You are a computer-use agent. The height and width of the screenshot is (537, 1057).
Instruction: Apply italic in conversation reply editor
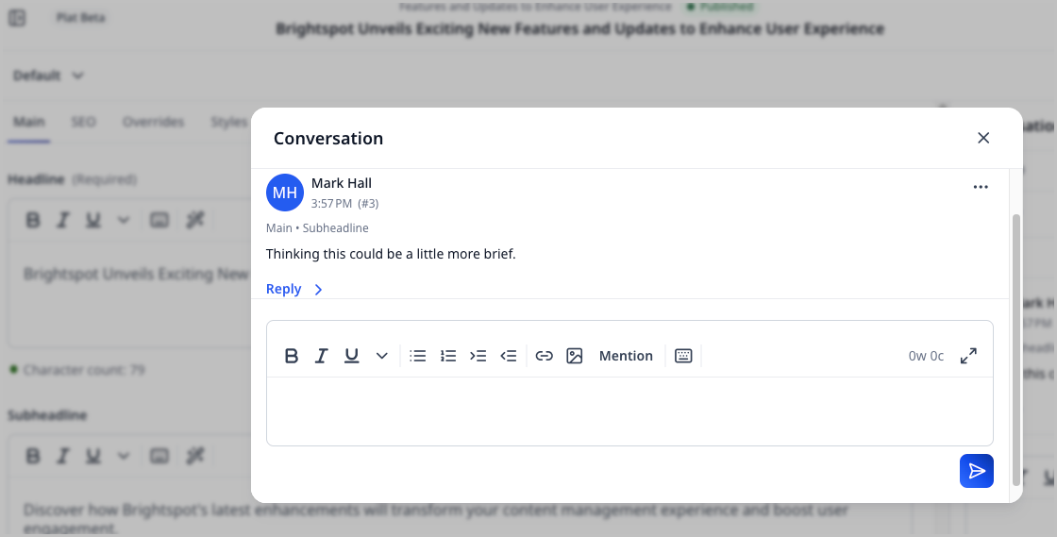pyautogui.click(x=322, y=356)
